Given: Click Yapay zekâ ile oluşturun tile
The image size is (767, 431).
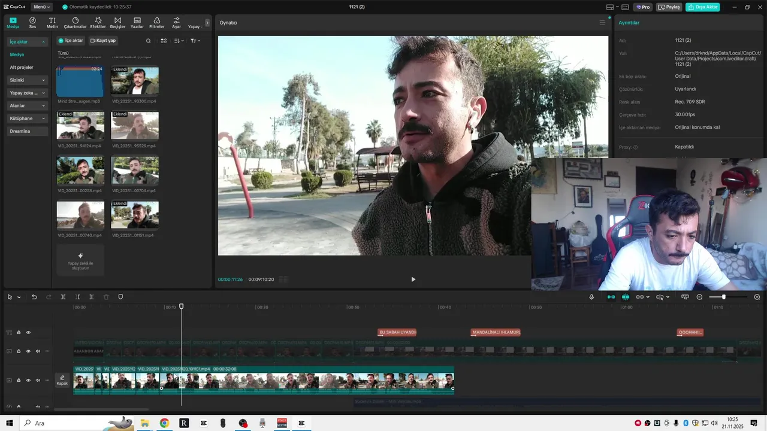Looking at the screenshot, I should [80, 260].
